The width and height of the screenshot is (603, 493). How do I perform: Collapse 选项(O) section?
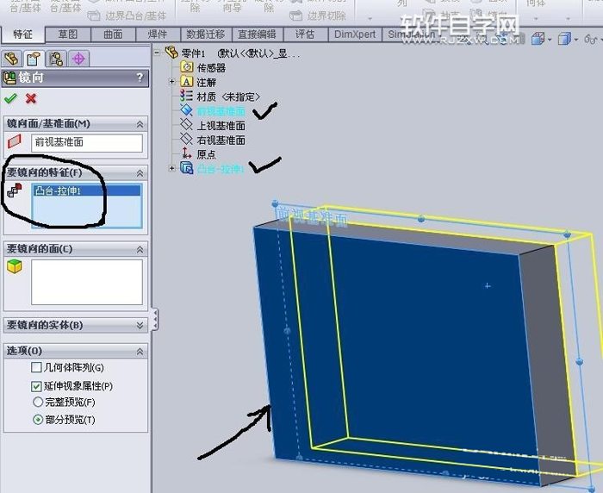click(x=140, y=352)
